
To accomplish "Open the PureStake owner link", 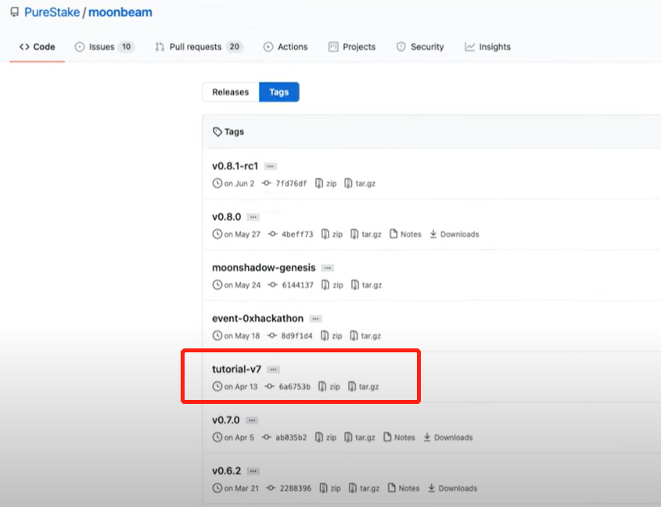I will [52, 12].
